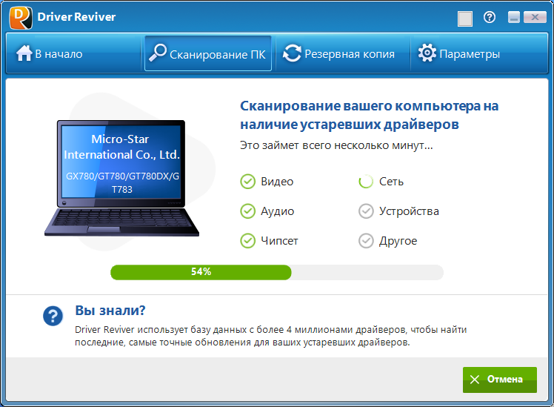The width and height of the screenshot is (554, 407).
Task: Click the house icon beside В начало
Action: click(24, 53)
